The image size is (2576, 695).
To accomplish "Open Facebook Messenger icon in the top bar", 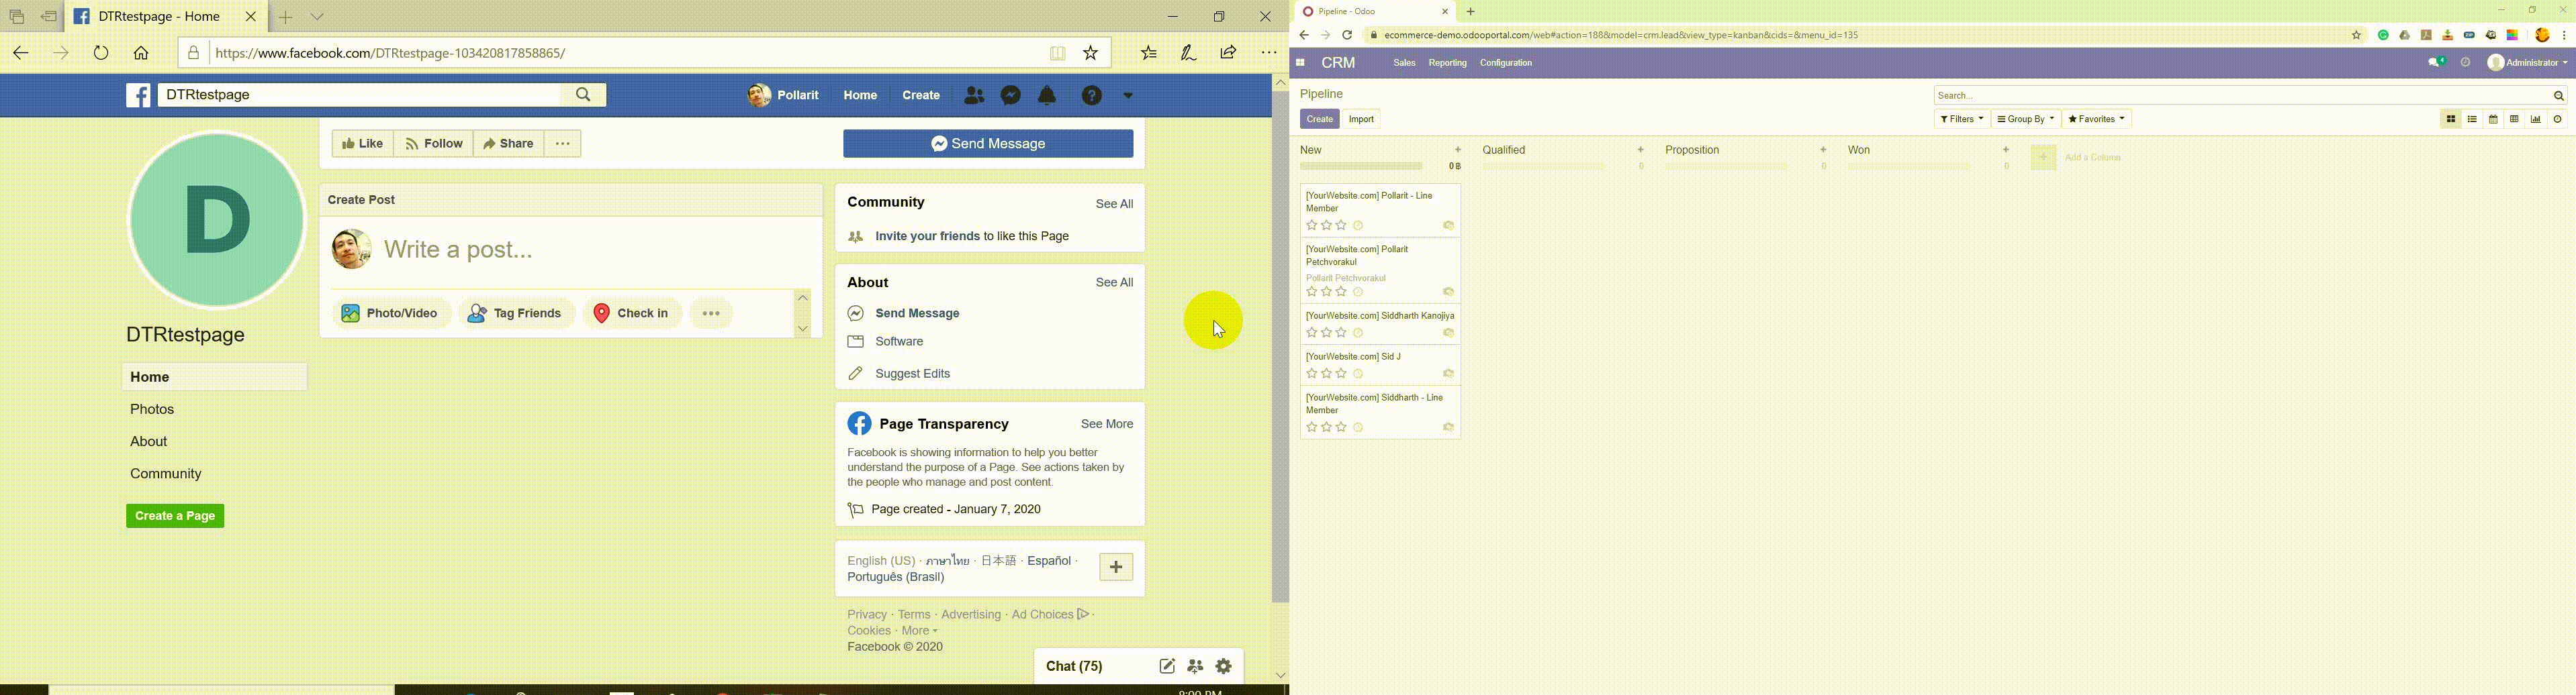I will coord(1011,96).
